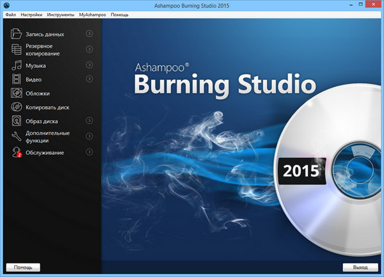Click the Резервное копирование backup icon
The image size is (384, 277).
(x=17, y=50)
